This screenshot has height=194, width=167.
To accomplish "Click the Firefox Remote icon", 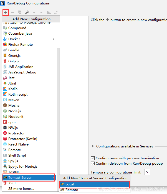I will (x=5, y=45).
